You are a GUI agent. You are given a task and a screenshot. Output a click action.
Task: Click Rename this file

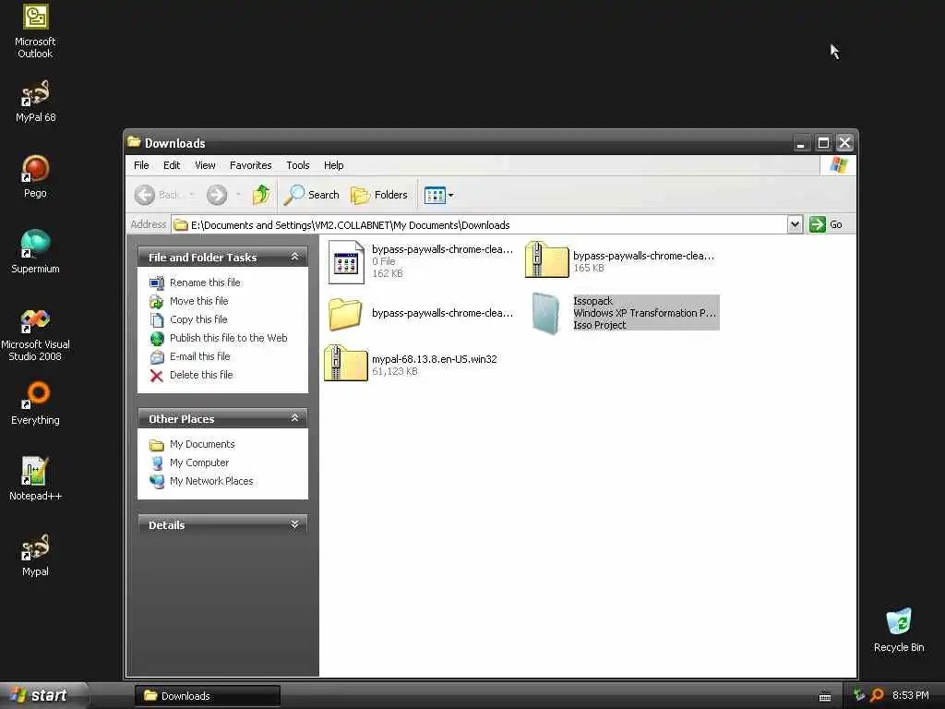205,282
